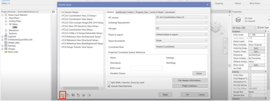
Task: Toggle the Crop View checkbox
Action: coord(250,75)
